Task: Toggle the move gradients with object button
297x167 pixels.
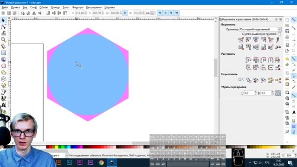Action: (x=171, y=13)
